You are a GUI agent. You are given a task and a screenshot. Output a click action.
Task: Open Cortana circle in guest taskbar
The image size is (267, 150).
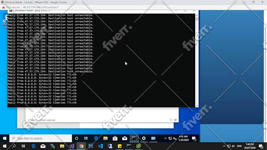[x=77, y=138]
